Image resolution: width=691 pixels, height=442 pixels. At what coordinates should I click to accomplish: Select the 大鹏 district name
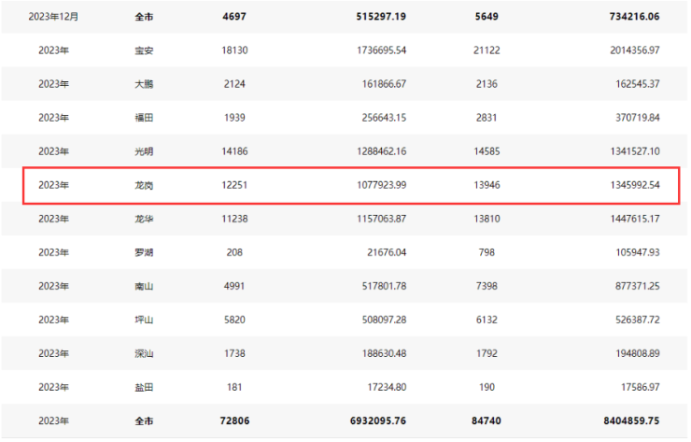(144, 84)
